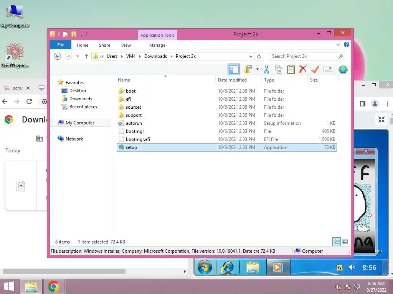
Task: Select the boot folder
Action: coord(226,91)
